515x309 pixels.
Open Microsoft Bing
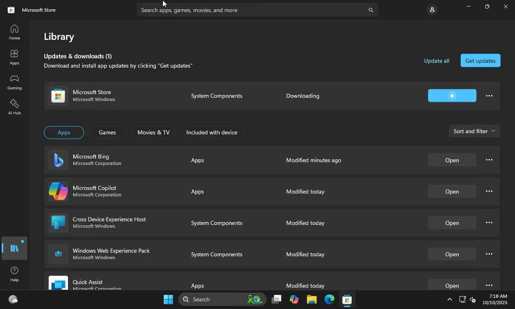click(452, 160)
